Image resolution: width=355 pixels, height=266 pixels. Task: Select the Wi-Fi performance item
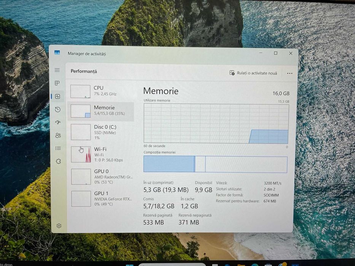102,154
